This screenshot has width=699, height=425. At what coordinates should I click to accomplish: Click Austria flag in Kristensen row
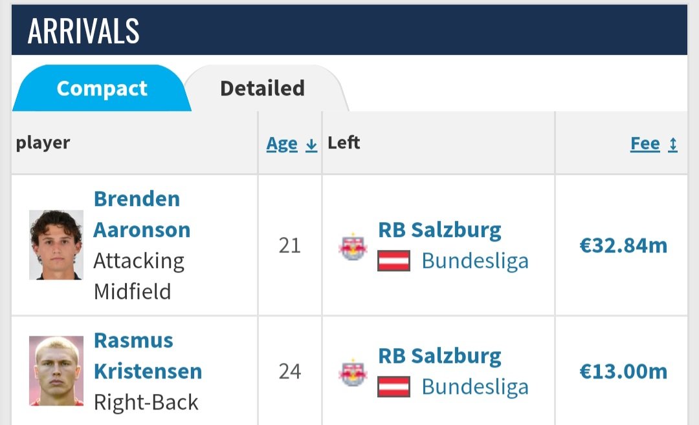pyautogui.click(x=394, y=387)
